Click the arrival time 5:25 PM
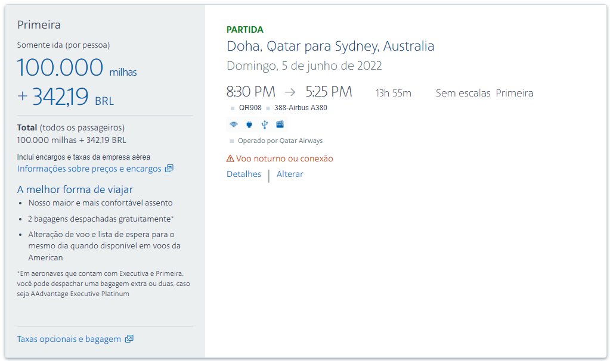Image resolution: width=610 pixels, height=361 pixels. (329, 92)
